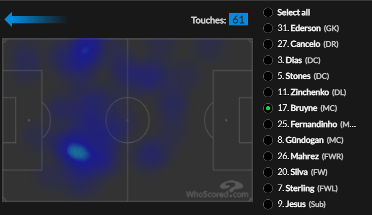Click the brightest heatmap hotspot on pitch
Viewport: 372px width, 215px height.
point(76,151)
